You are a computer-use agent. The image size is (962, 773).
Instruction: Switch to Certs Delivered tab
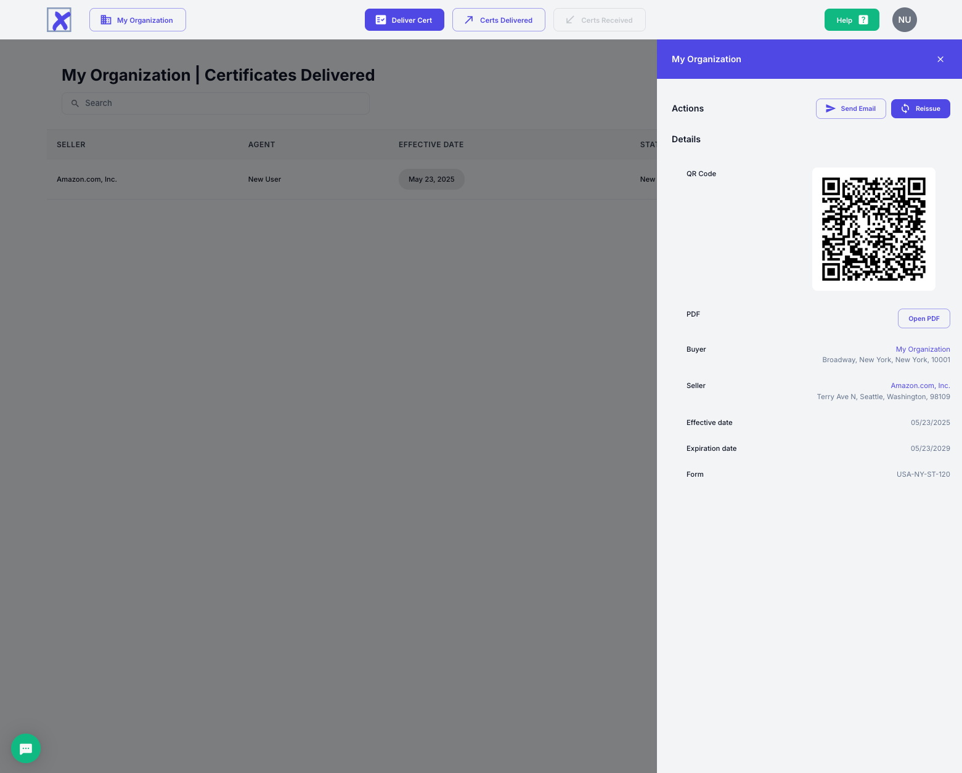click(499, 20)
